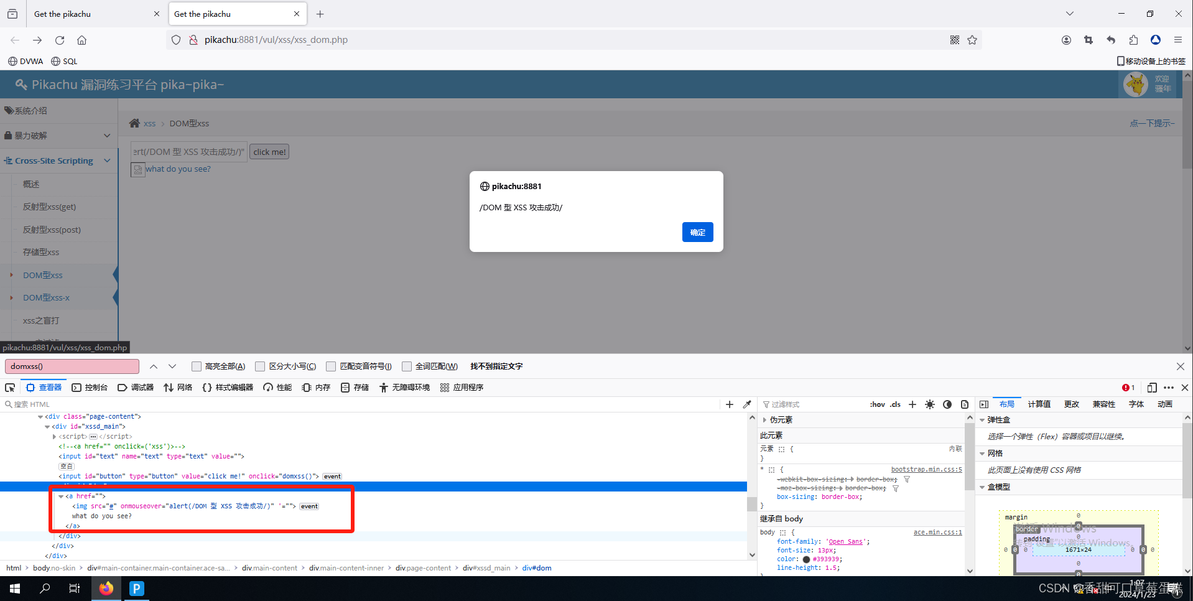Close the DevTools panel
Image resolution: width=1193 pixels, height=601 pixels.
coord(1185,388)
